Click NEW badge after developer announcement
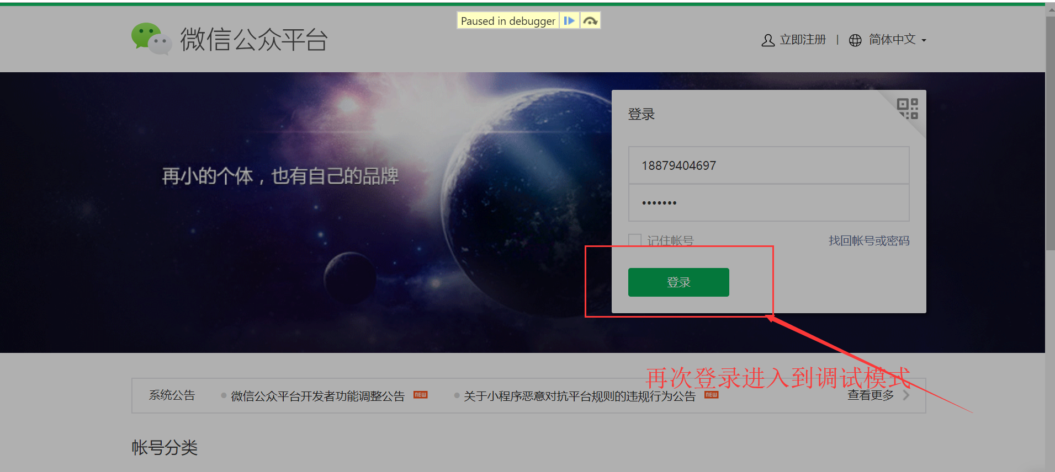The image size is (1055, 472). pyautogui.click(x=421, y=395)
